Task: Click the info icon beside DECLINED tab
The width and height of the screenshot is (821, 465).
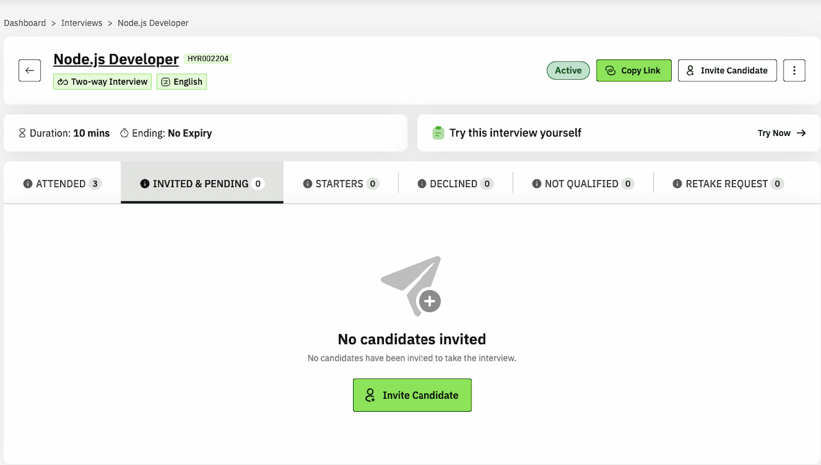Action: (422, 184)
